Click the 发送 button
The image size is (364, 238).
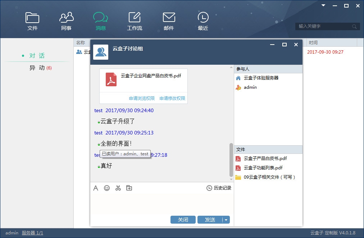pyautogui.click(x=210, y=220)
